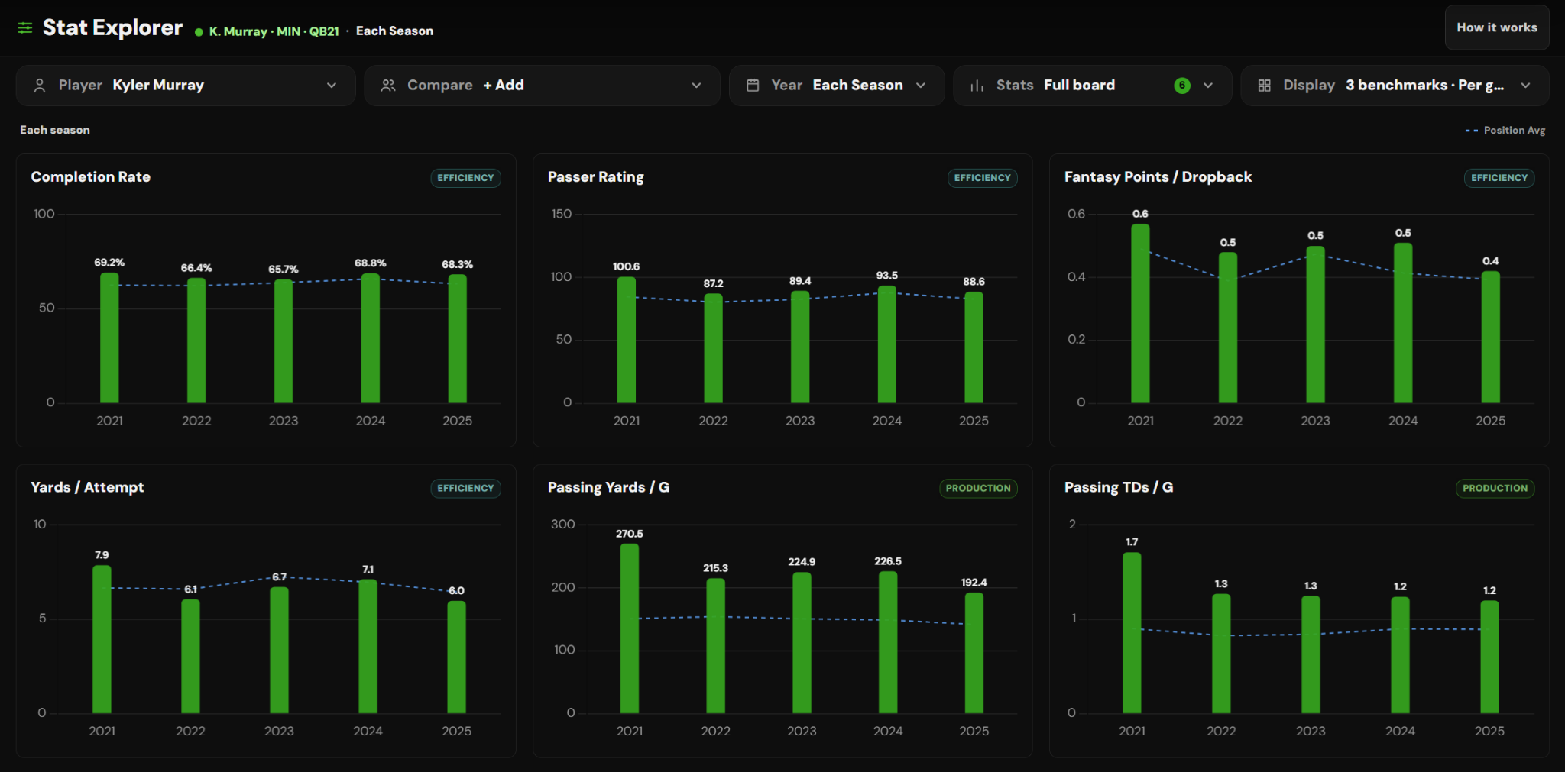Viewport: 1565px width, 772px height.
Task: Open the Year Each Season dropdown
Action: pyautogui.click(x=837, y=86)
